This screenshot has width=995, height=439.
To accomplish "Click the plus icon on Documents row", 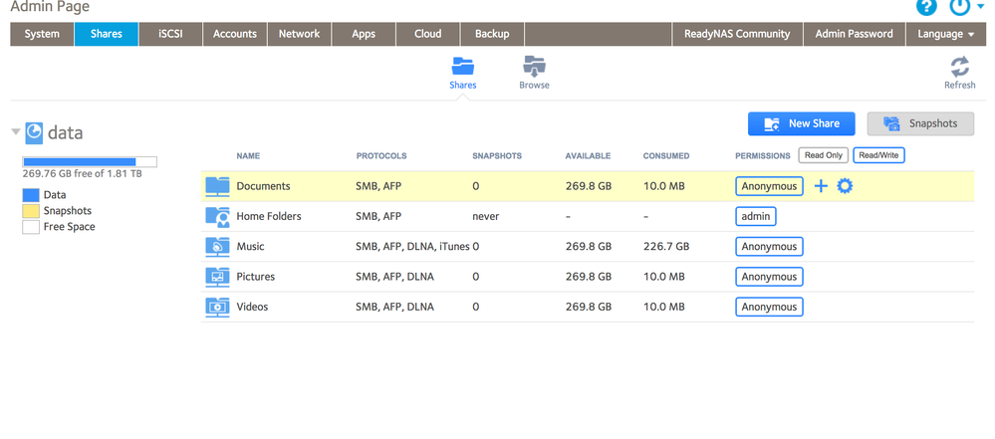I will click(x=821, y=186).
